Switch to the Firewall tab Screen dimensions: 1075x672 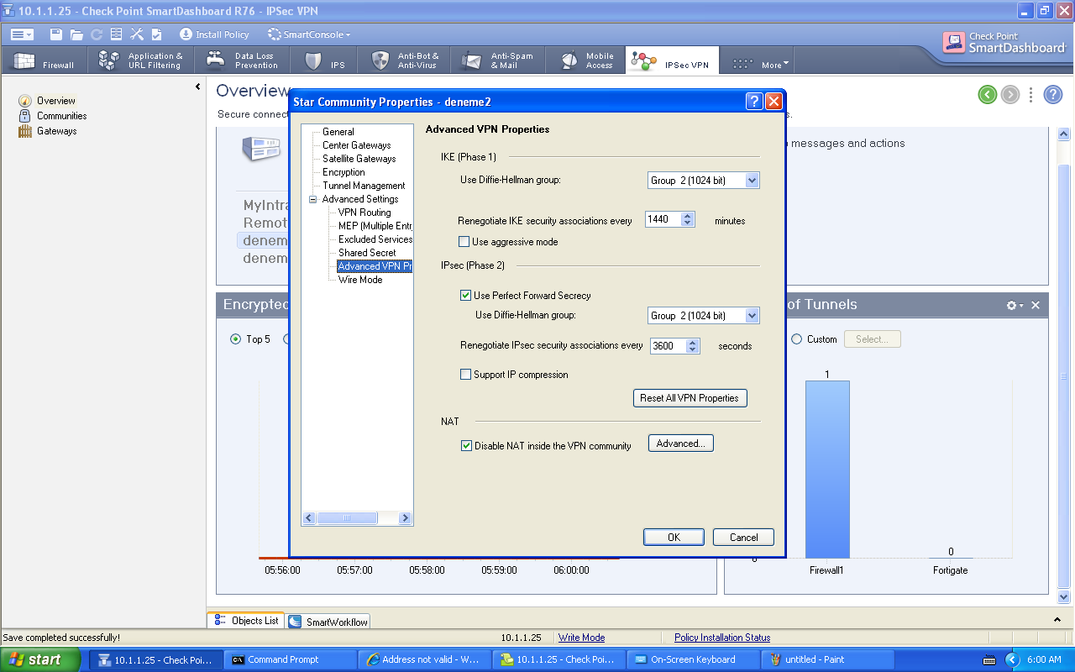[45, 60]
